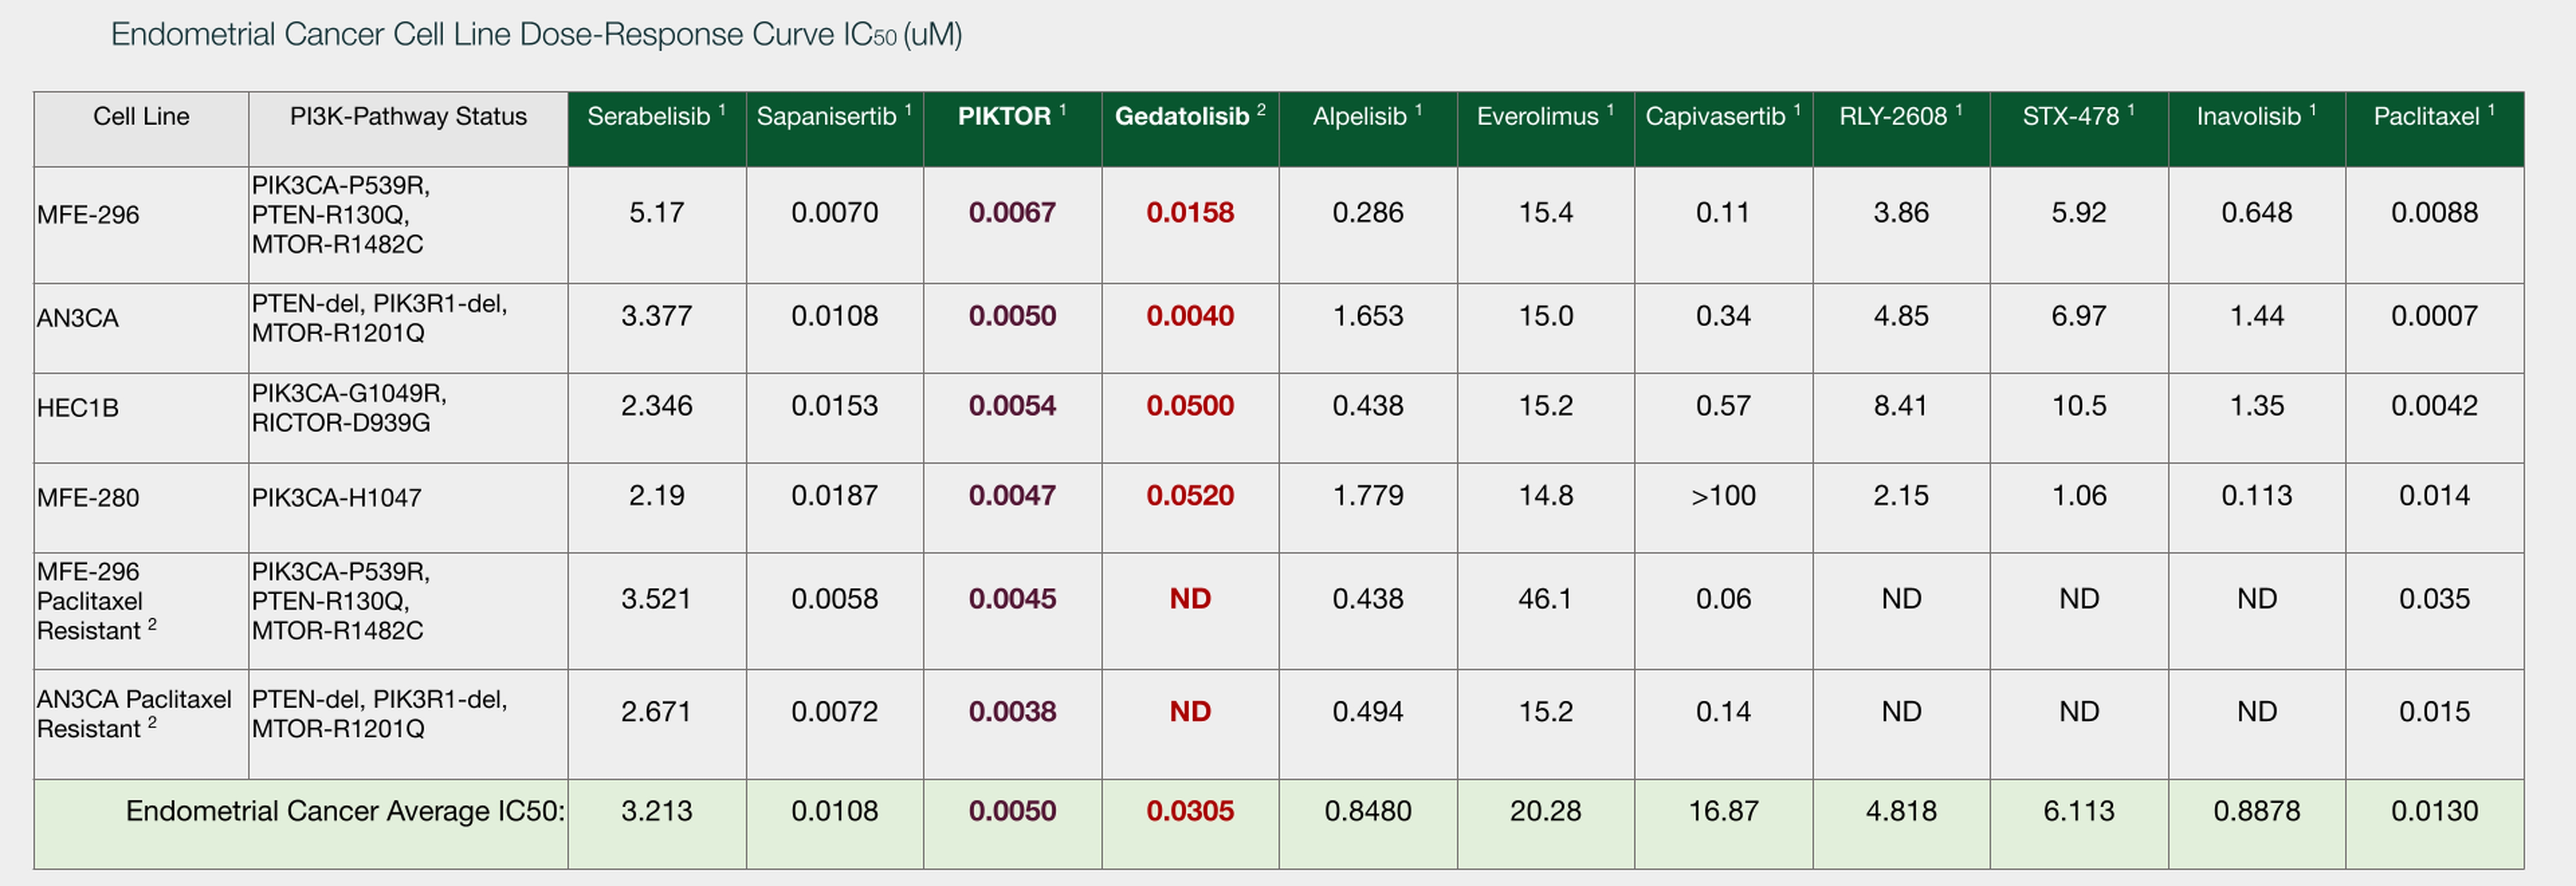Image resolution: width=2576 pixels, height=886 pixels.
Task: Click the red ND in AN3CA Paclitaxel Resistant row
Action: (x=1189, y=712)
